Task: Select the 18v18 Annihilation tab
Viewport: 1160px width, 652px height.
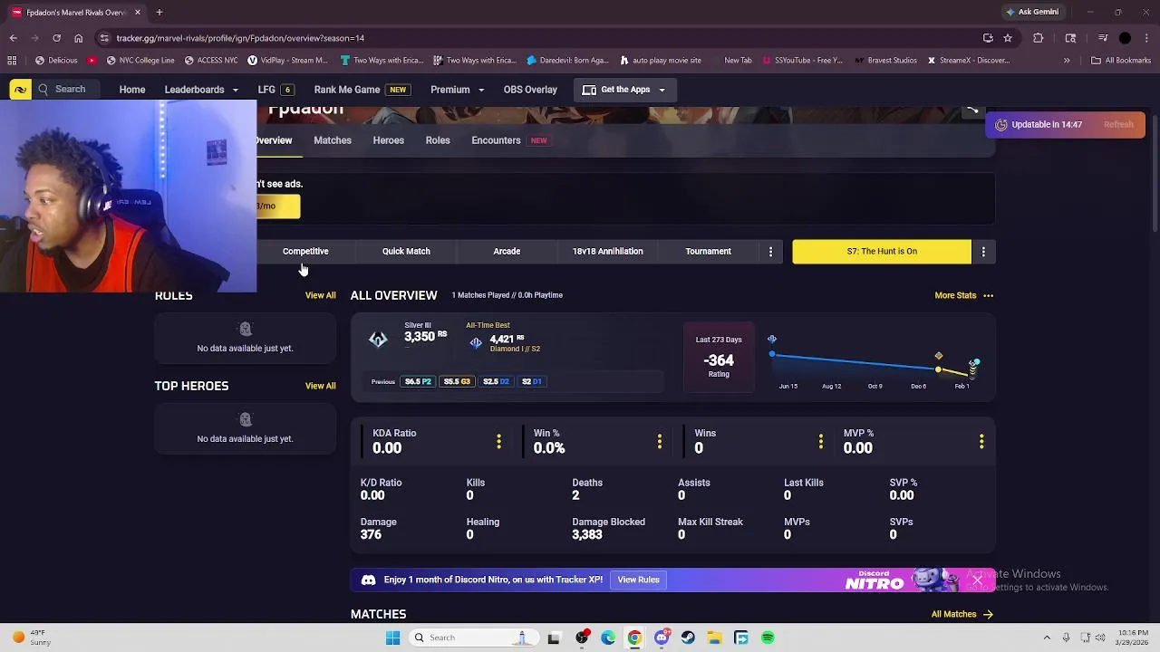Action: (607, 251)
